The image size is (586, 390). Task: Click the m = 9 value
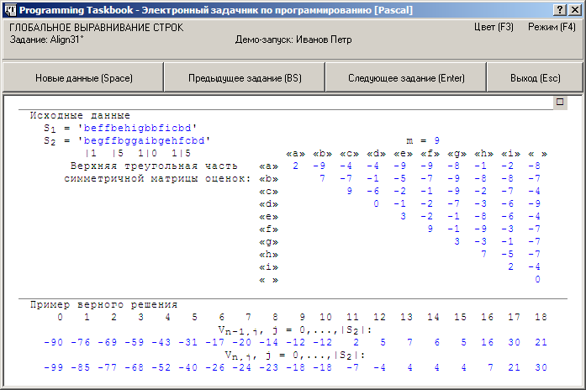(x=418, y=140)
